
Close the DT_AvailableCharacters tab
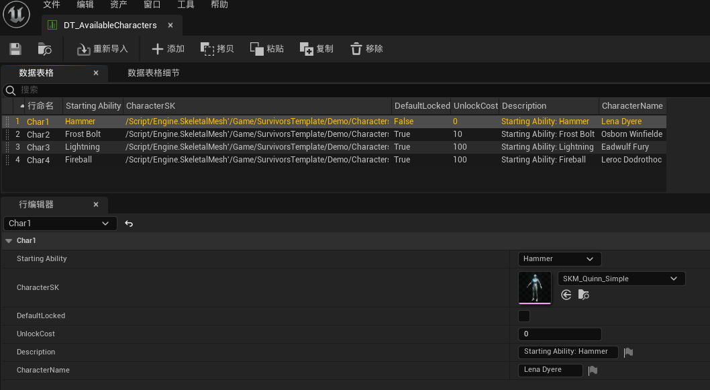170,26
